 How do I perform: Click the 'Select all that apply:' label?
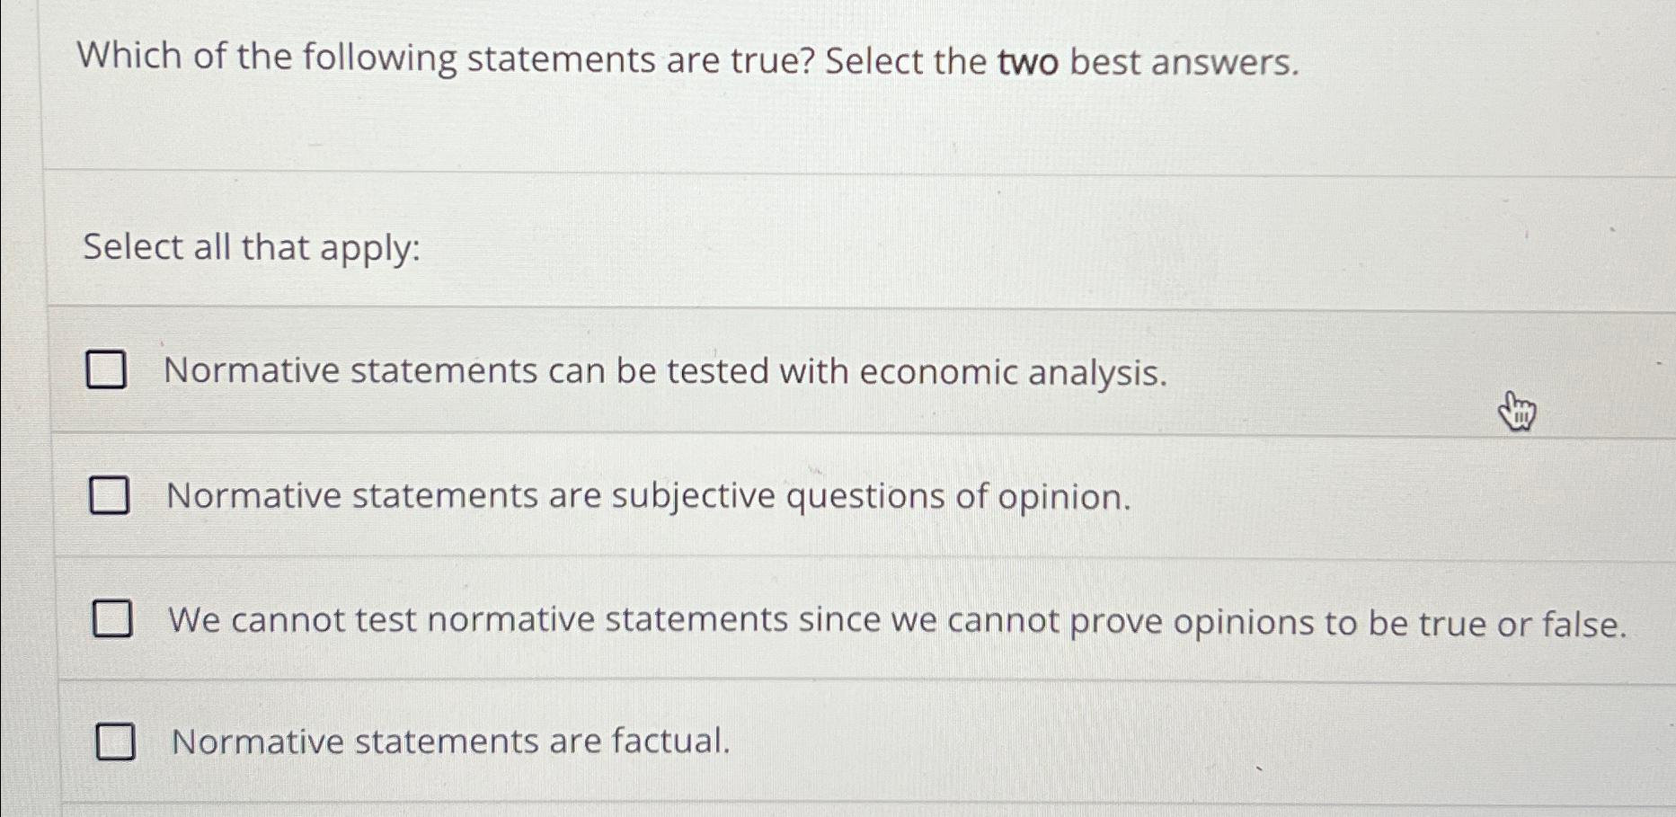click(x=250, y=248)
